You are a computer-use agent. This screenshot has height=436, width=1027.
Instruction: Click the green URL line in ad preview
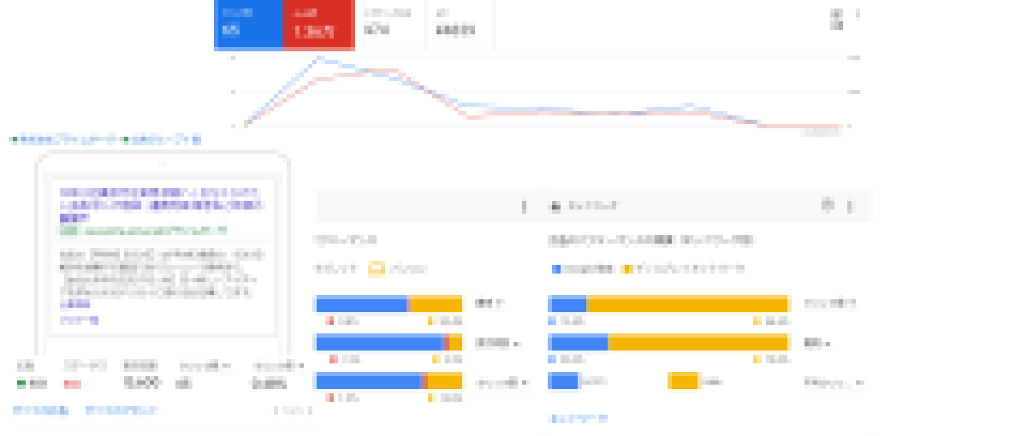tap(142, 231)
